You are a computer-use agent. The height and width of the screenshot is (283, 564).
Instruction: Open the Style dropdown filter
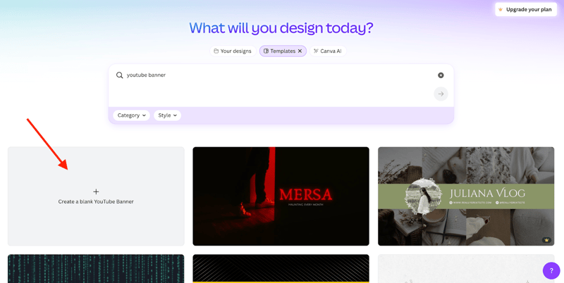click(x=168, y=115)
